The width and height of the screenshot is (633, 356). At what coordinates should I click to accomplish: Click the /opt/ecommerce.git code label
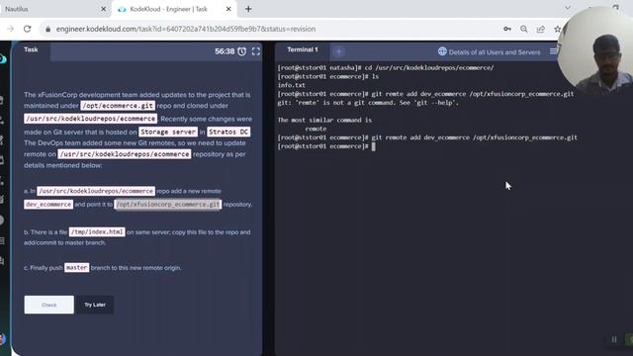tap(118, 106)
